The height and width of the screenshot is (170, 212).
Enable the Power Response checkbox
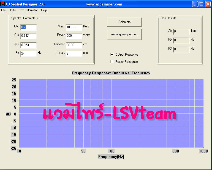(x=112, y=61)
